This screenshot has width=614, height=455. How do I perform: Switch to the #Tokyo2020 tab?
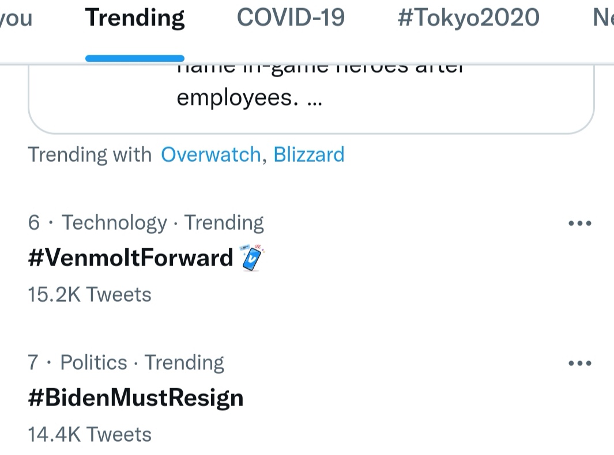coord(468,18)
